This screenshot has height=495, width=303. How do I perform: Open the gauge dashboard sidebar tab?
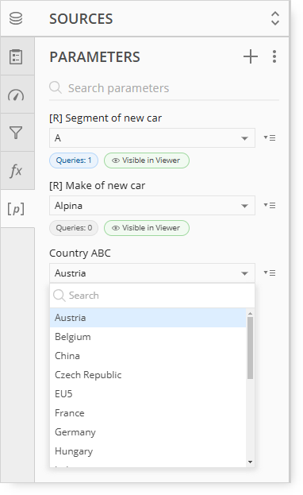tap(16, 95)
